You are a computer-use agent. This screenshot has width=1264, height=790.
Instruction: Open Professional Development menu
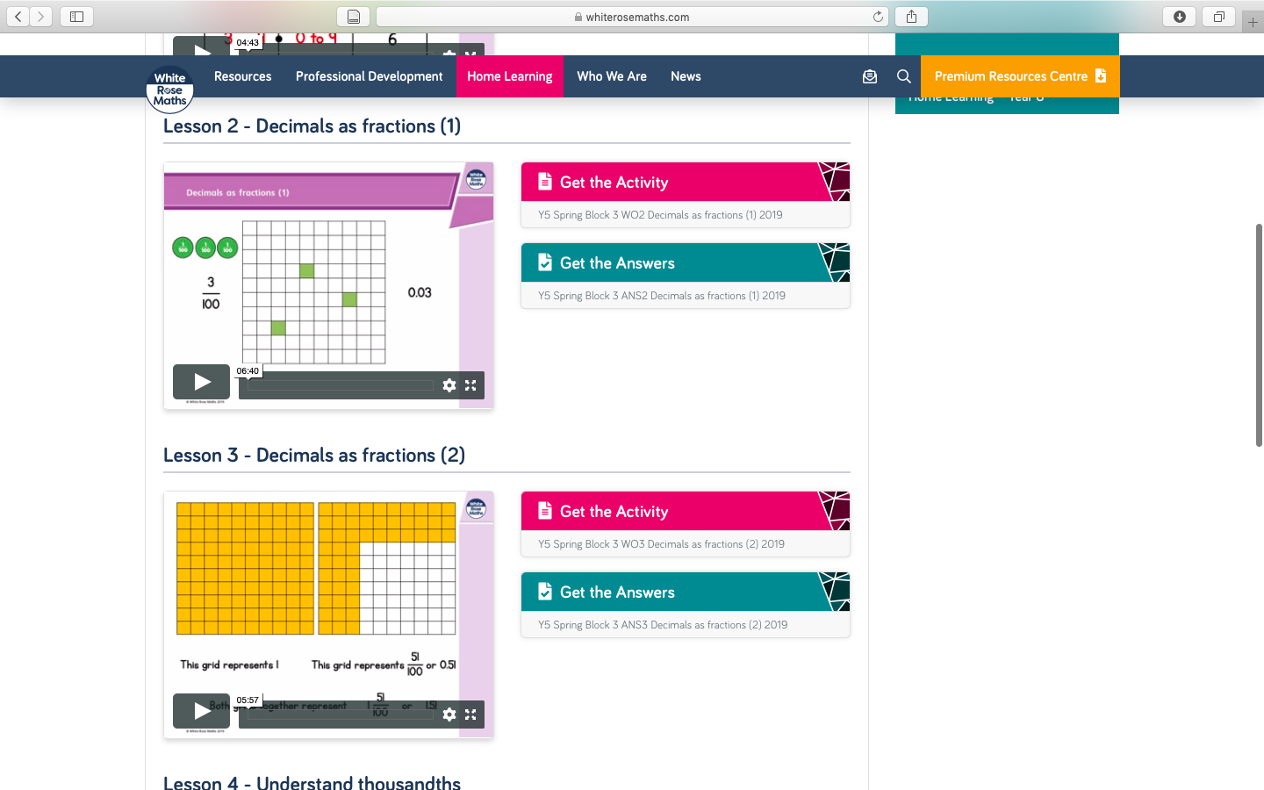pos(369,76)
